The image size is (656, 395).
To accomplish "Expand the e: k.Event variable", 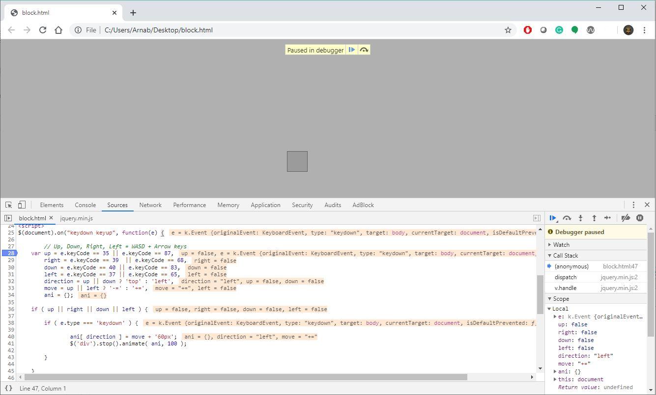I will point(555,316).
